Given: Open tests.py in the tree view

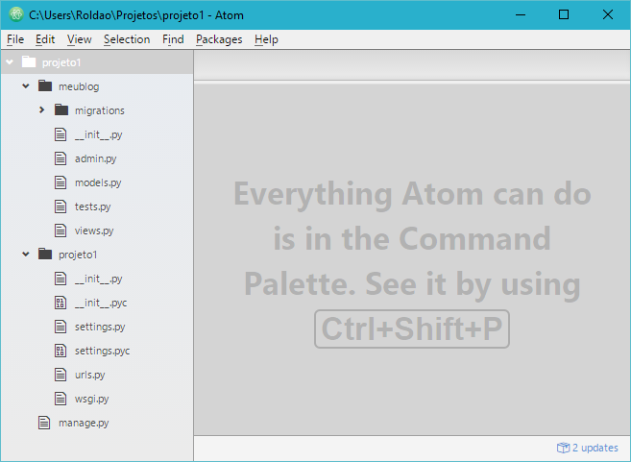Looking at the screenshot, I should pyautogui.click(x=92, y=207).
